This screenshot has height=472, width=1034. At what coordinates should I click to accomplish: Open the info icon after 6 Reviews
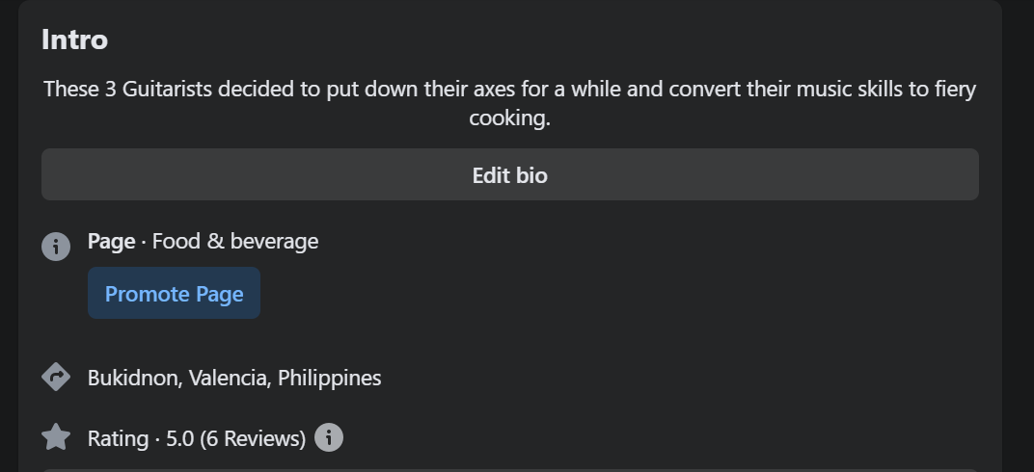[329, 437]
